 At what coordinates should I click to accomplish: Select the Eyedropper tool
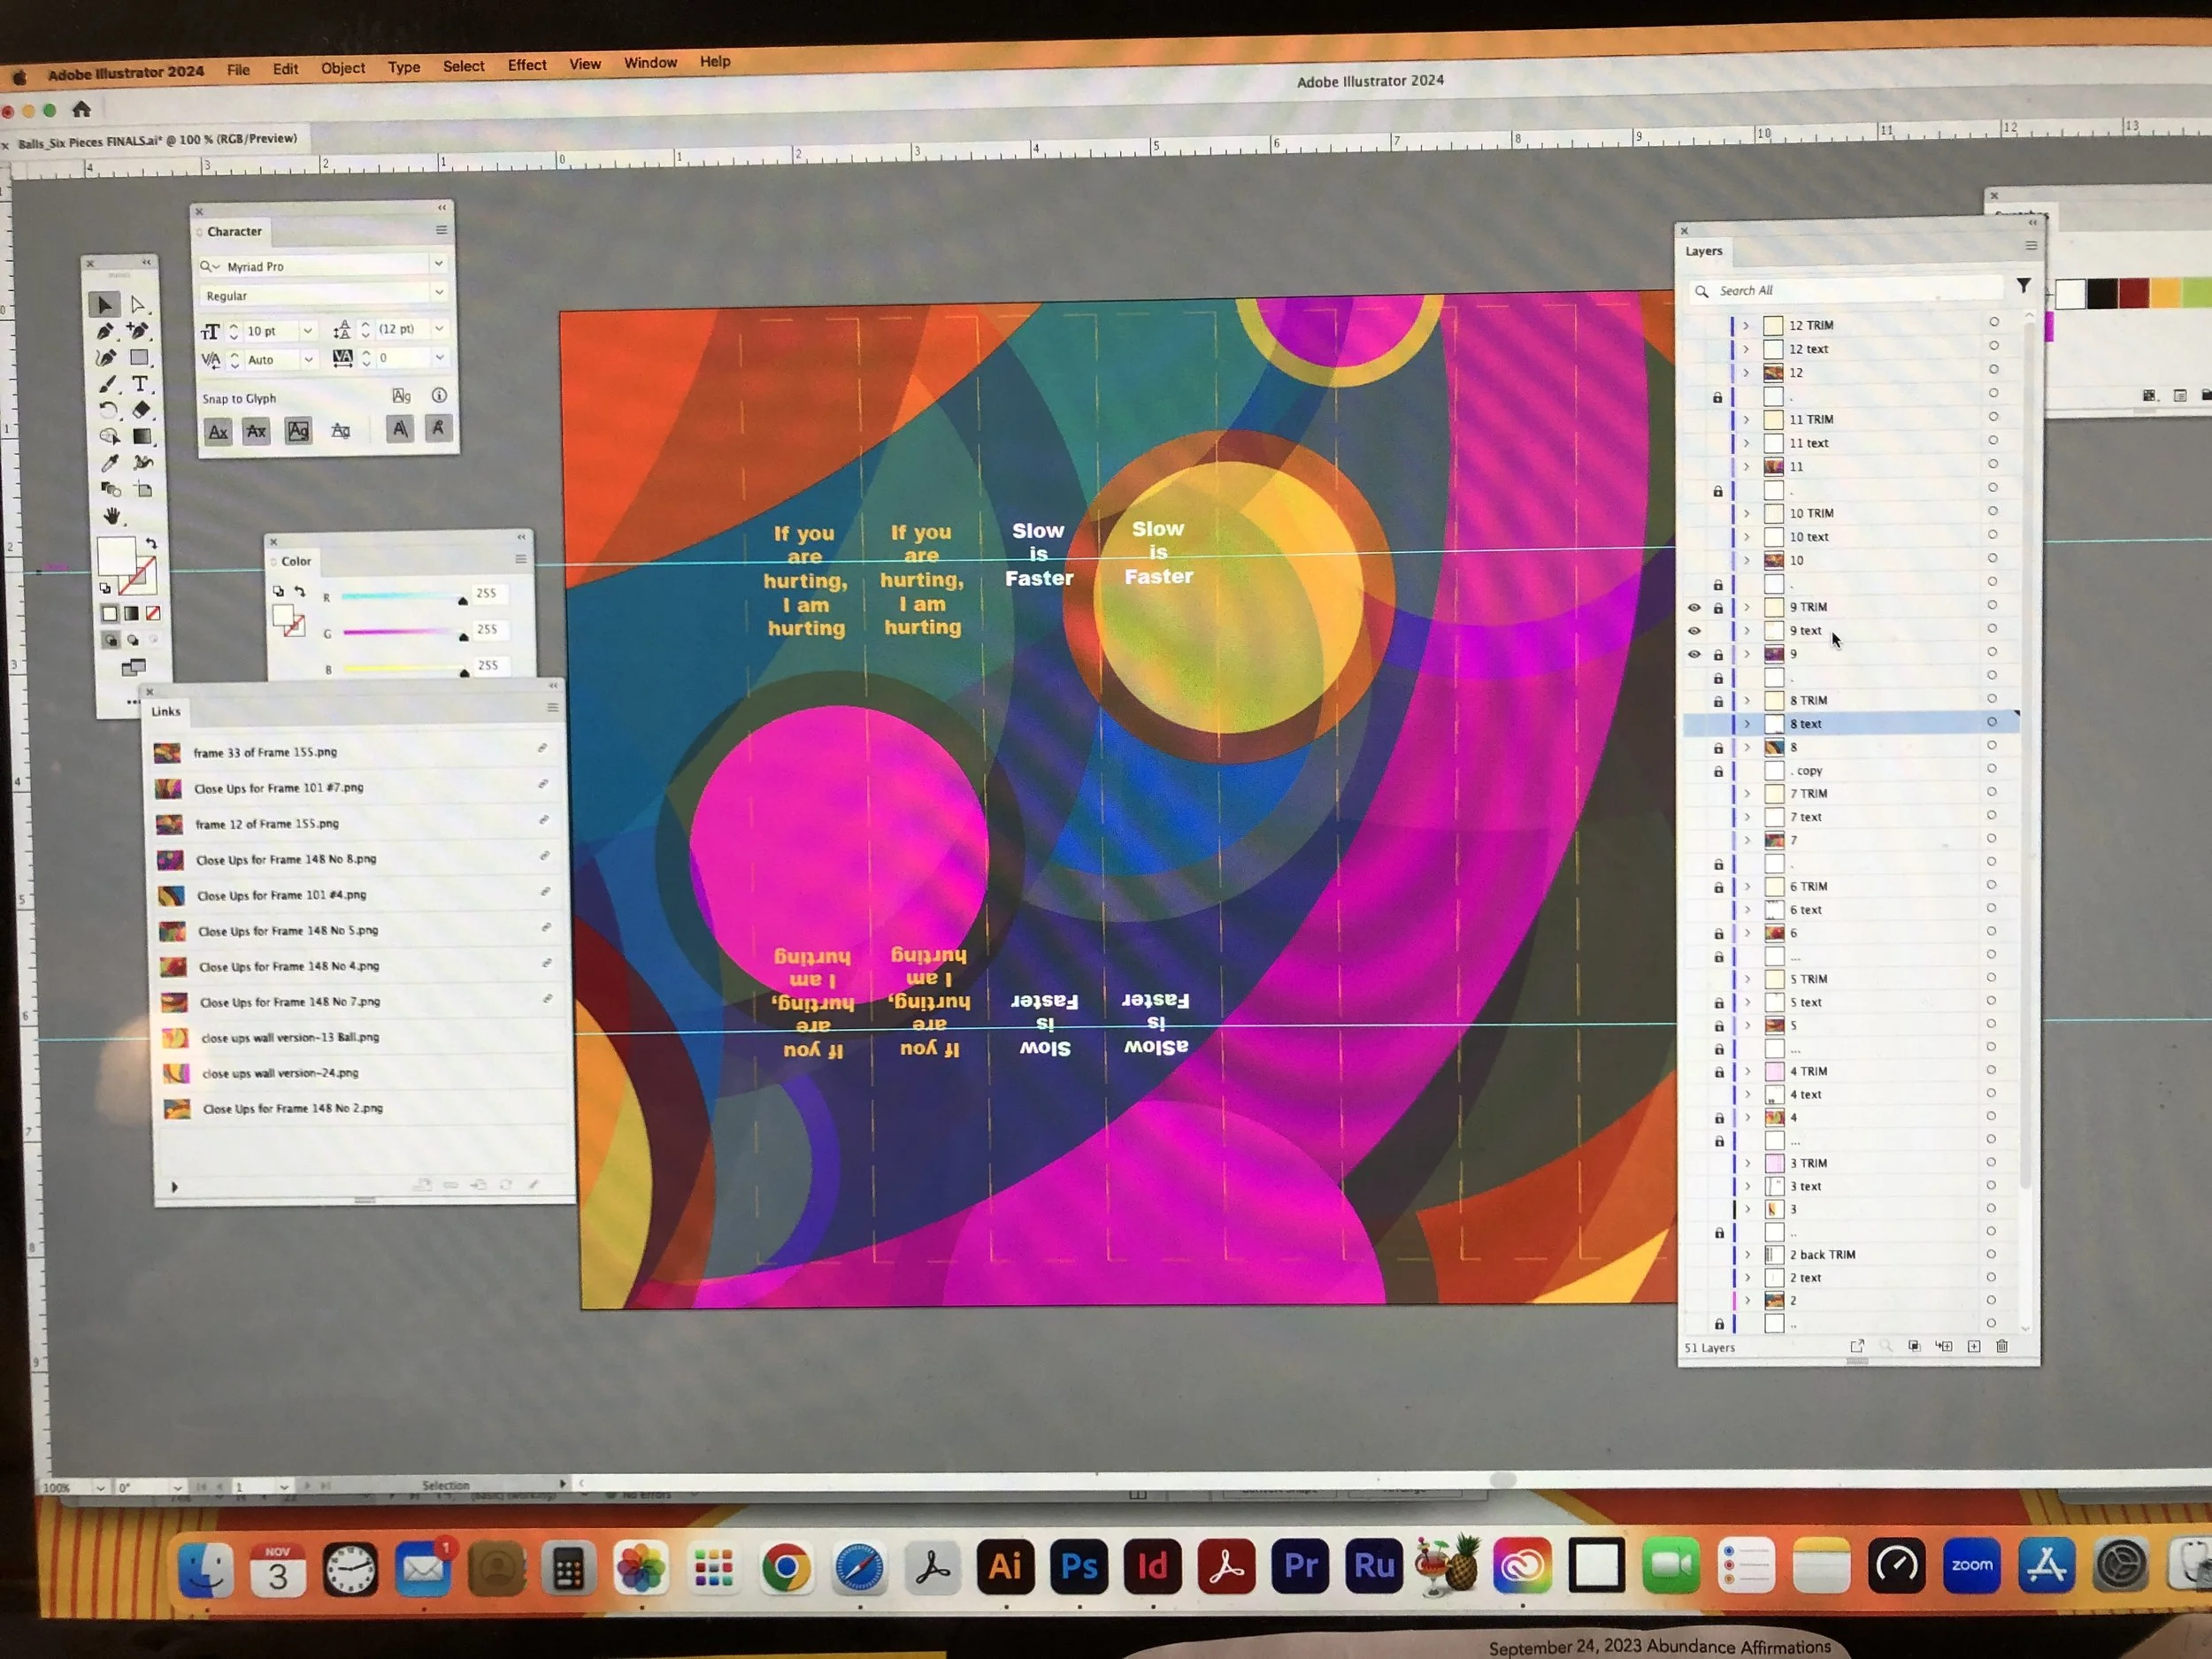point(109,463)
